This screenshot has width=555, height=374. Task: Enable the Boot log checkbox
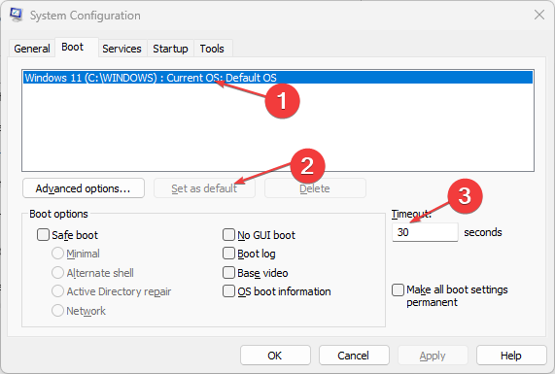(228, 254)
